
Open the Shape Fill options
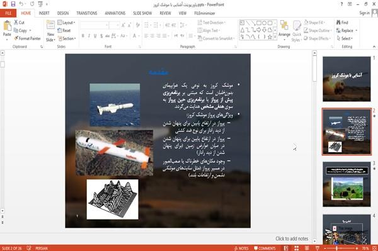point(314,23)
